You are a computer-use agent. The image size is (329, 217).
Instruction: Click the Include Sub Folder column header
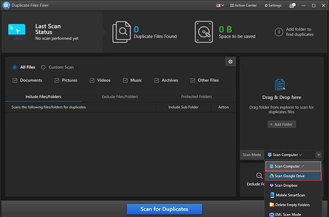point(183,107)
